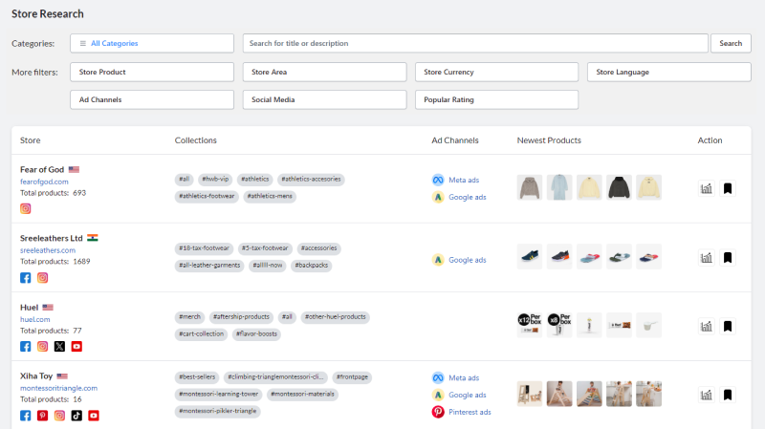Open the All Categories dropdown
This screenshot has width=765, height=429.
click(x=152, y=43)
